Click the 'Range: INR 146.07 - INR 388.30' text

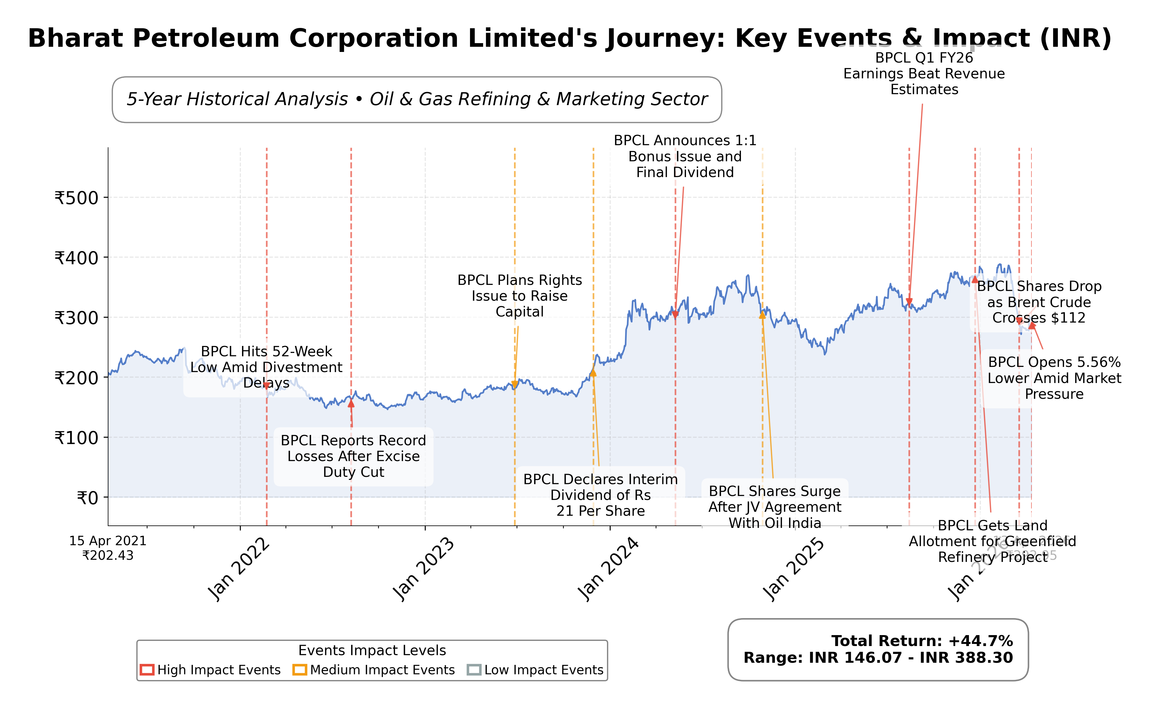tap(878, 657)
